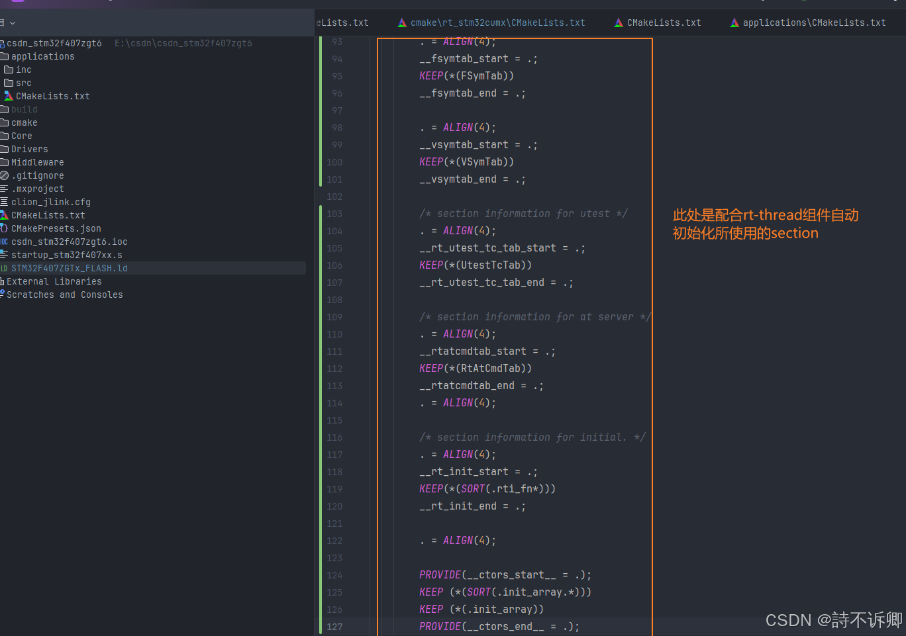Click CMake icon on cmake\rt_stm32cumx\CMakeLists.txt tab
Viewport: 906px width, 636px height.
(402, 23)
